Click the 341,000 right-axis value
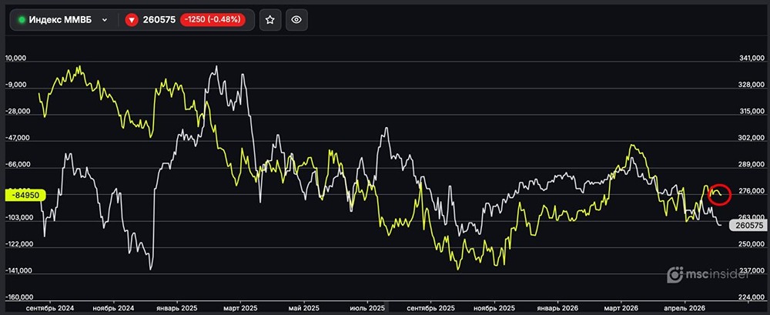The height and width of the screenshot is (315, 770). [x=752, y=59]
